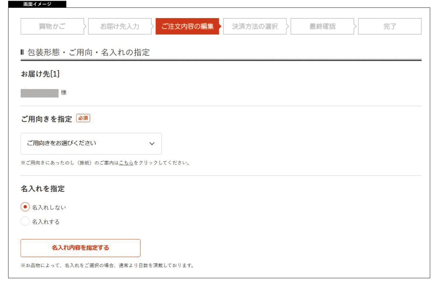
Task: Click the ご用向きを指定 label
Action: pos(46,119)
